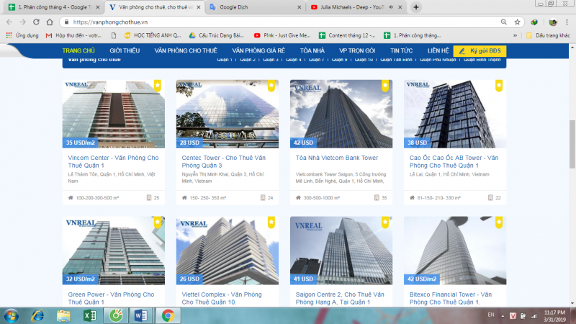Viewport: 576px width, 324px height.
Task: Open the TRANG CHỦ menu item
Action: click(x=78, y=50)
